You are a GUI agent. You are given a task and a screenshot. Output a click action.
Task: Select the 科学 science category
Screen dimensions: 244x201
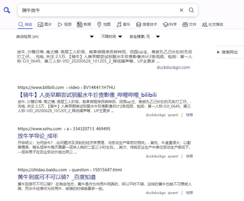pyautogui.click(x=170, y=25)
